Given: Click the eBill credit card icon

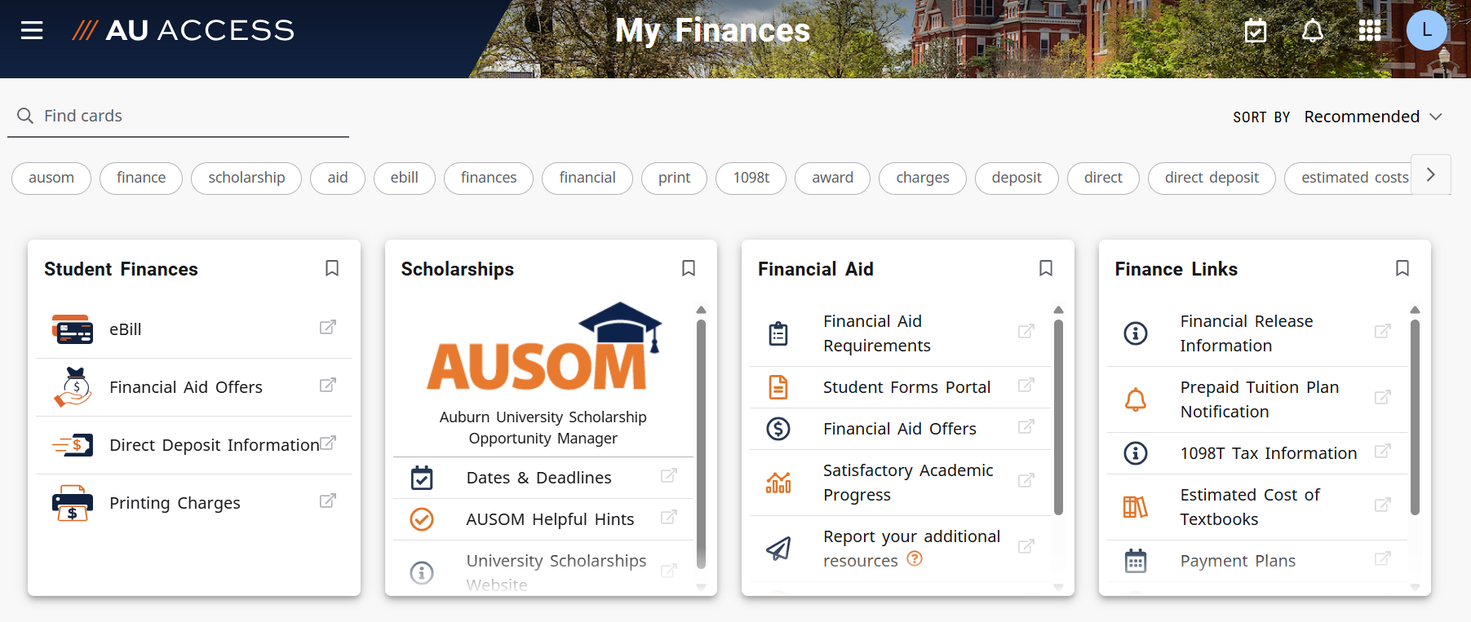Looking at the screenshot, I should [x=72, y=329].
